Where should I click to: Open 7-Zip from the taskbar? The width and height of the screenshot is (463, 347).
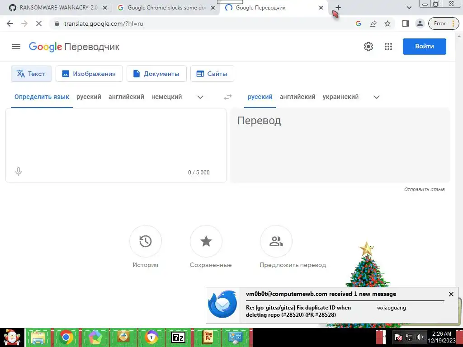coord(178,338)
